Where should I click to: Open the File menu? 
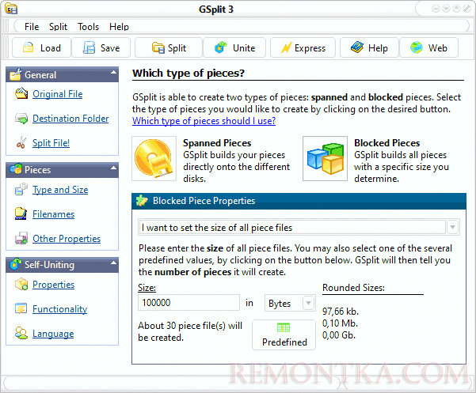click(32, 27)
